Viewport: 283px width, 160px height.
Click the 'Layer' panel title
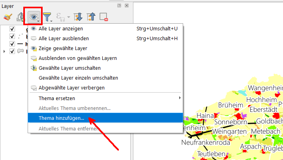point(7,6)
